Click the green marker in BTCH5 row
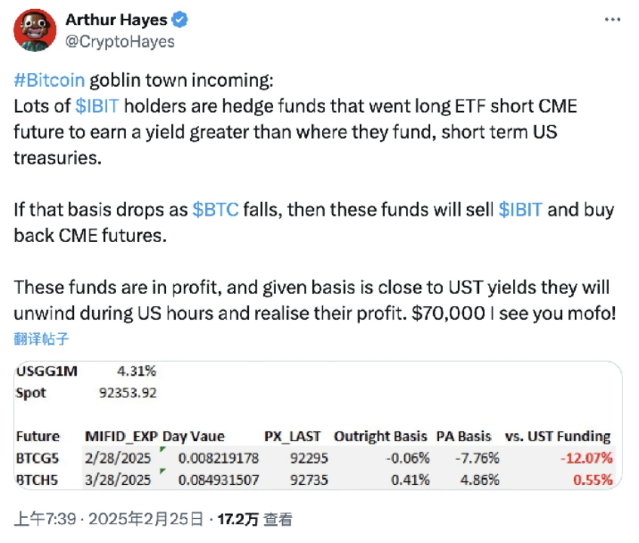This screenshot has height=543, width=639. coord(162,471)
